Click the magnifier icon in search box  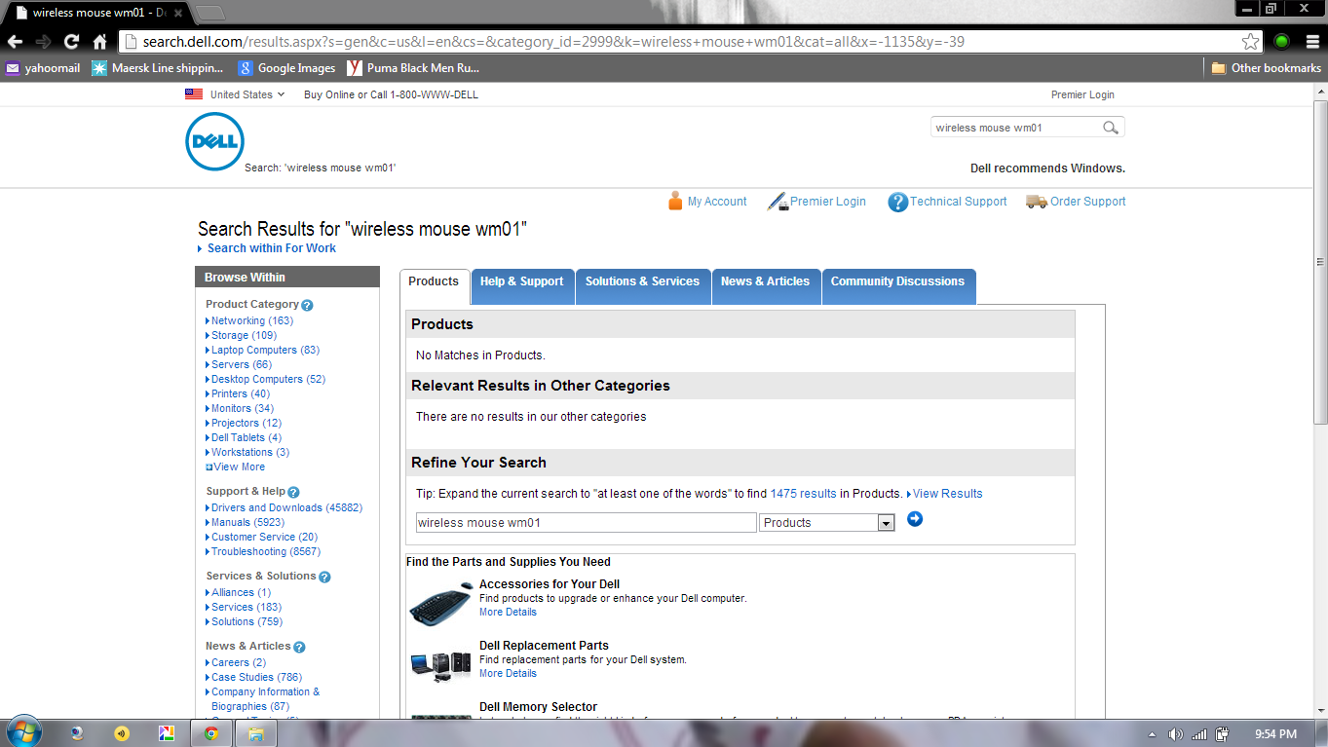pos(1110,128)
